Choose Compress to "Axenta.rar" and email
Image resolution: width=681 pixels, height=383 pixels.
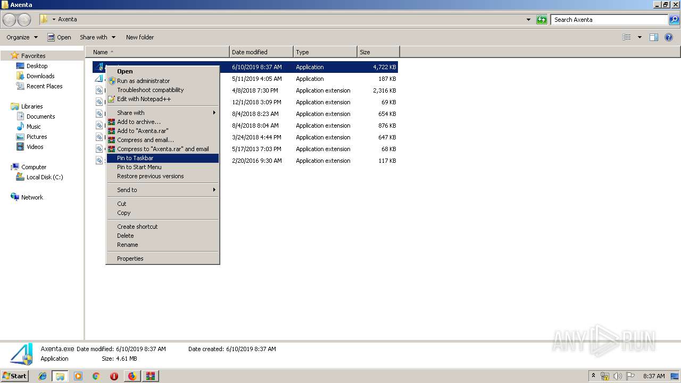pos(163,149)
